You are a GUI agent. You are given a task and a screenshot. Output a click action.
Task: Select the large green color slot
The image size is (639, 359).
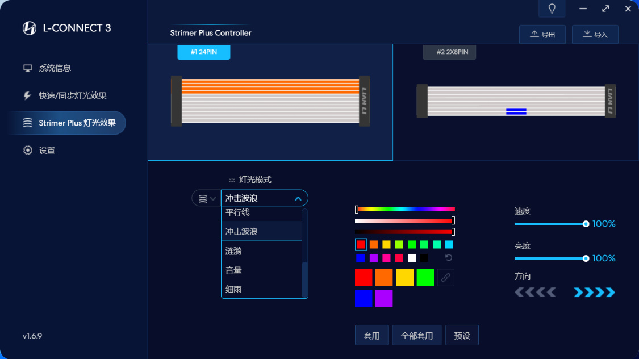[425, 278]
